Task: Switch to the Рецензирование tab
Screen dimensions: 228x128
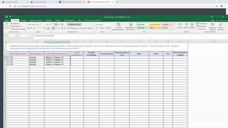Action: pos(69,21)
